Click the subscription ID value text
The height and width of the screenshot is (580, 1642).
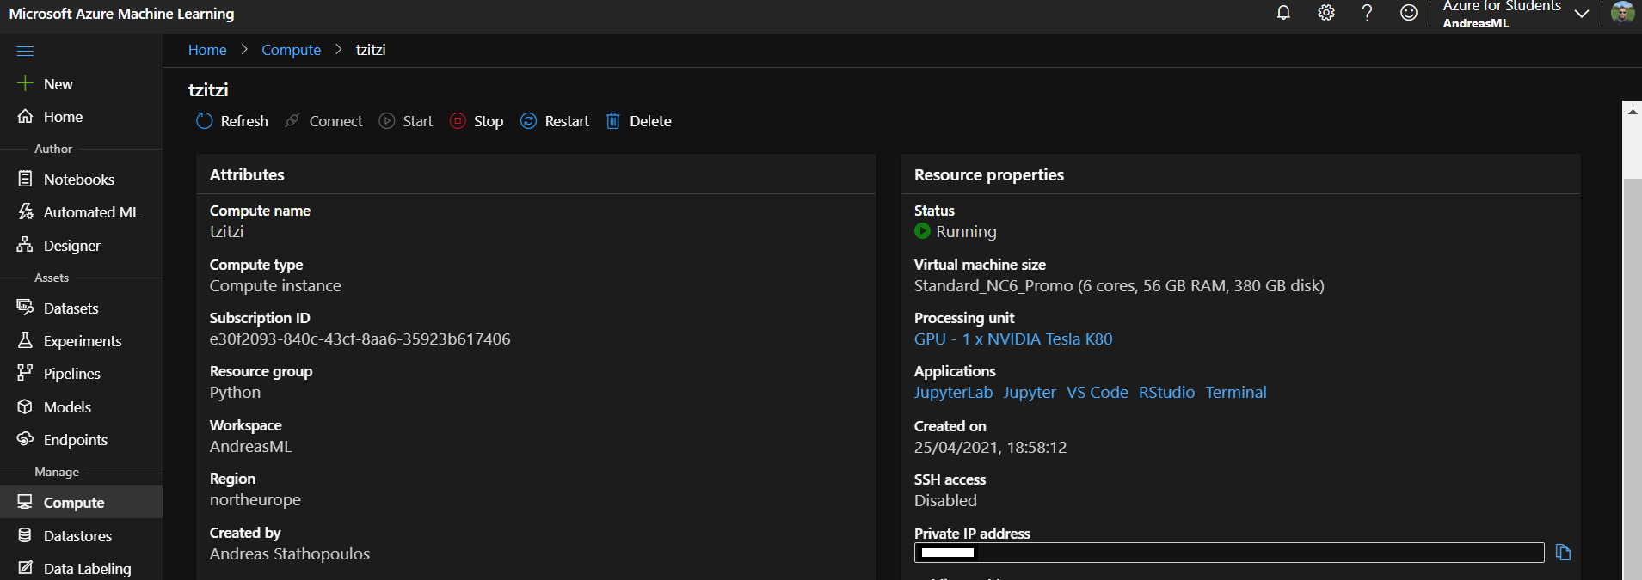click(x=360, y=339)
